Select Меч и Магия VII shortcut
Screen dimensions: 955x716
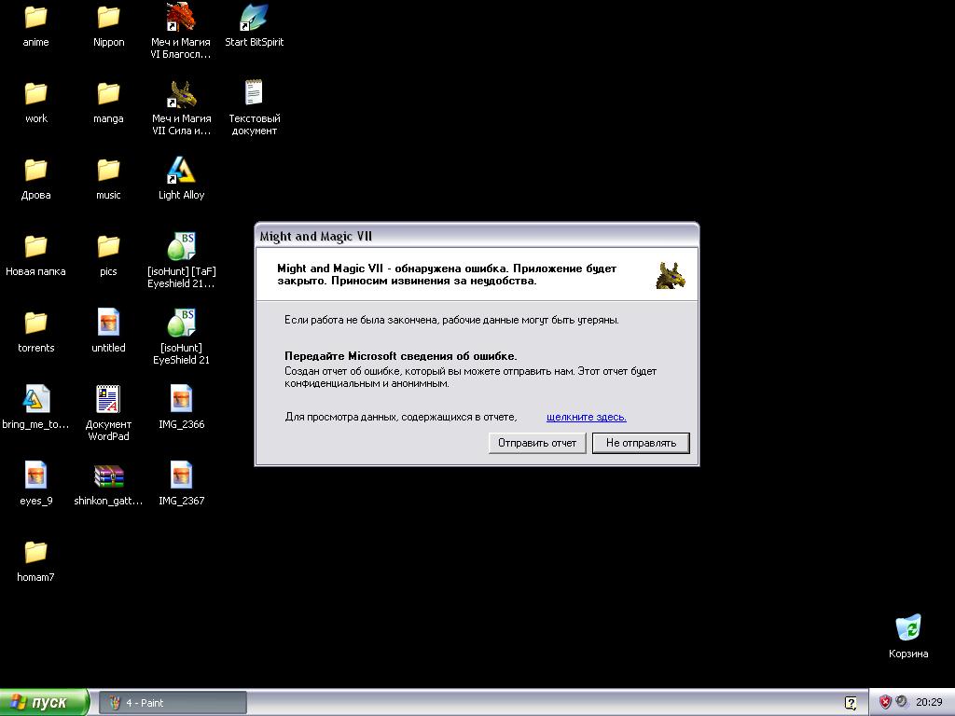(x=181, y=94)
